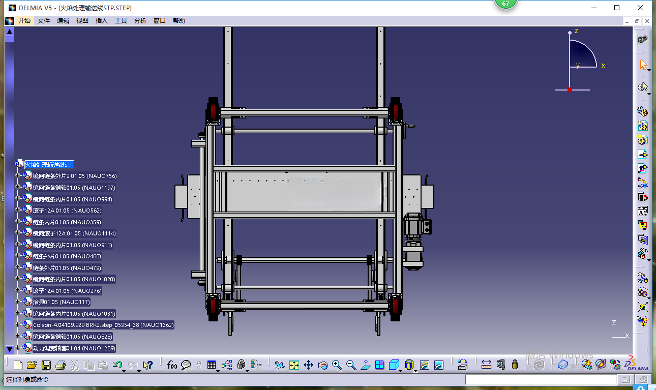Click the Measure Between ruler icon
The width and height of the screenshot is (656, 390).
coord(486,365)
